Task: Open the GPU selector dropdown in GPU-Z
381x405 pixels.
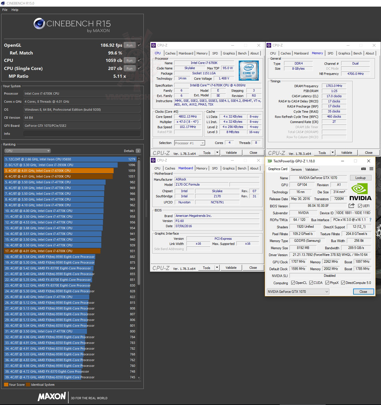Action: (298, 292)
